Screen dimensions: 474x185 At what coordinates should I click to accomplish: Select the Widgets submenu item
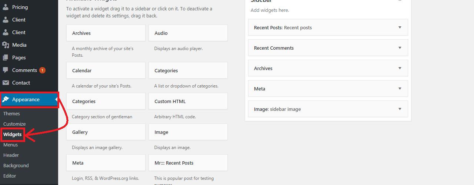click(12, 134)
